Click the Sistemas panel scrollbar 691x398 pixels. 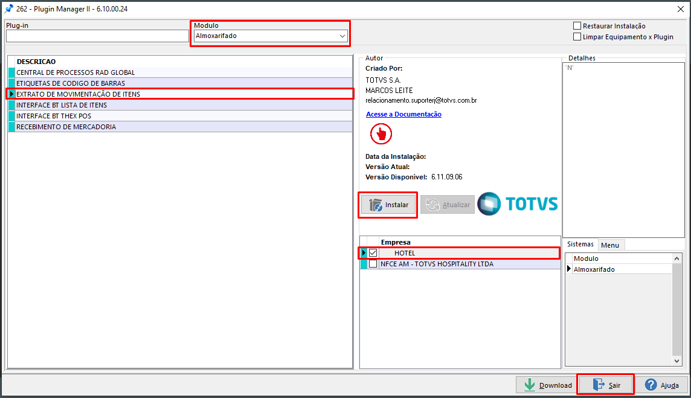coord(678,308)
